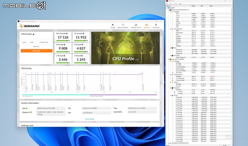The image size is (248, 146).
Task: Click the SAVE button
Action: tap(32, 42)
